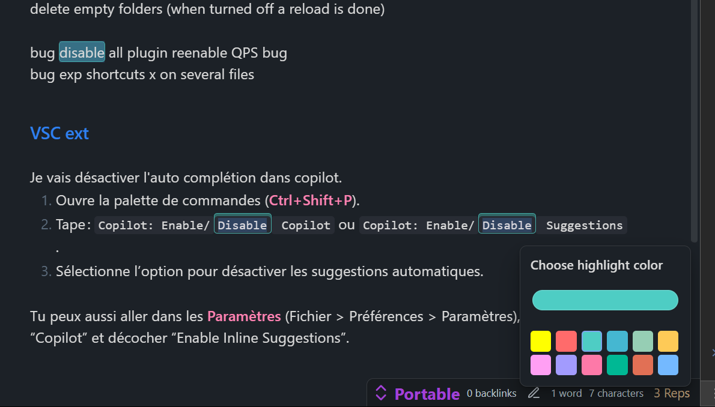Viewport: 715px width, 407px height.
Task: Select the purple highlight swatch
Action: coord(566,365)
